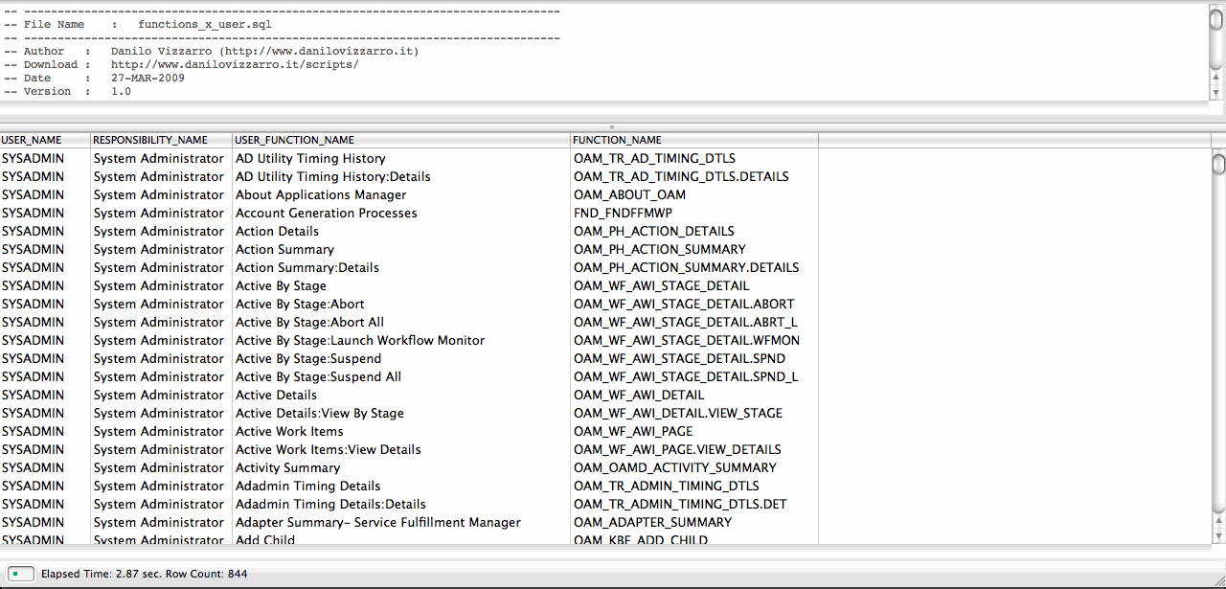Select the OAM_WF_AWI_DETAIL cell
Screen dimensions: 1226x589
tap(694, 395)
